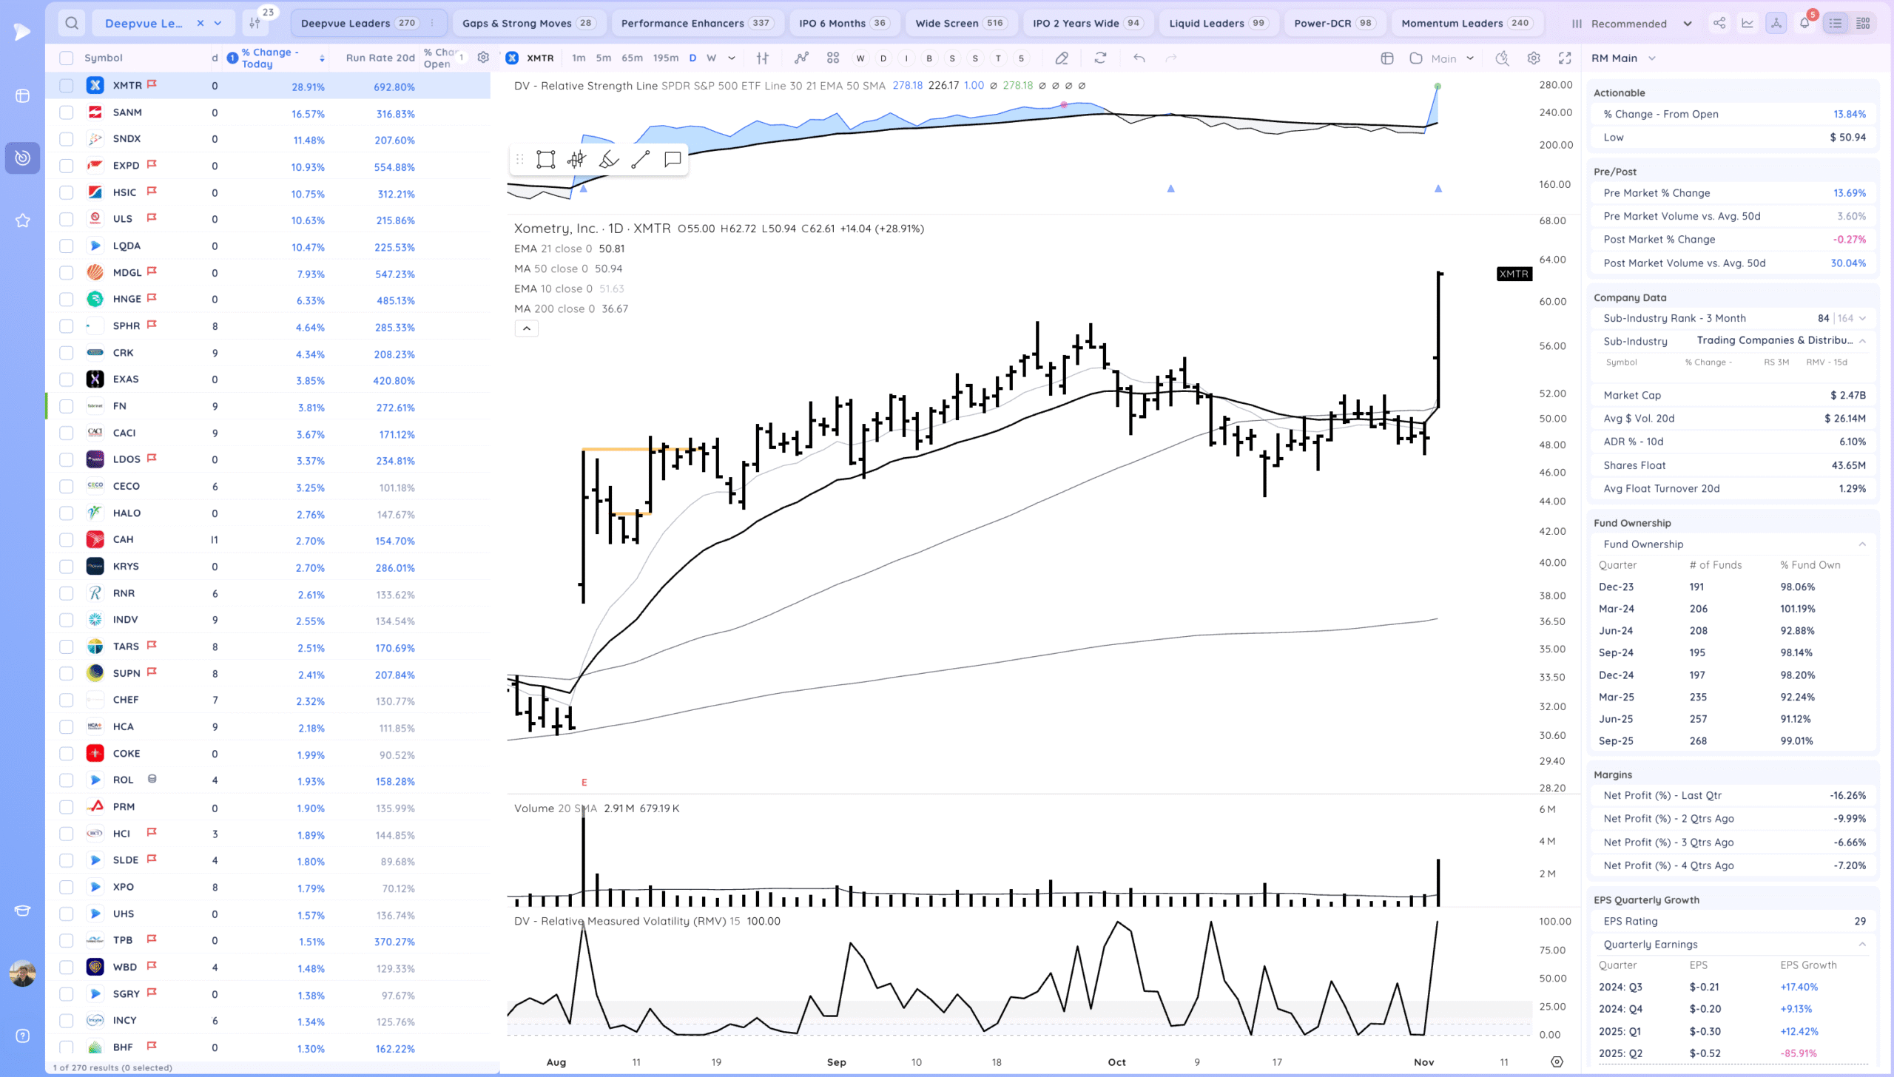Click the eraser tool in chart toolbar
Viewport: 1894px width, 1077px height.
(1062, 58)
